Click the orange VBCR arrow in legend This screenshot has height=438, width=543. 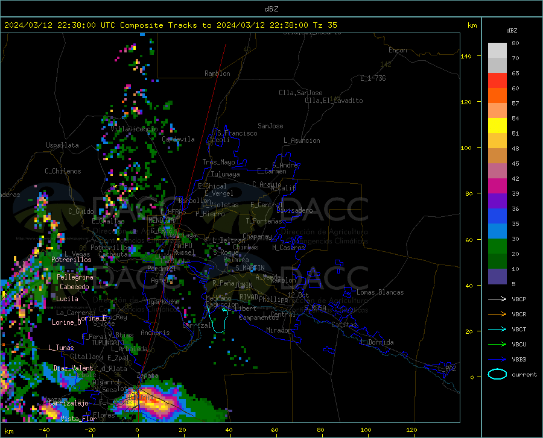pos(497,314)
